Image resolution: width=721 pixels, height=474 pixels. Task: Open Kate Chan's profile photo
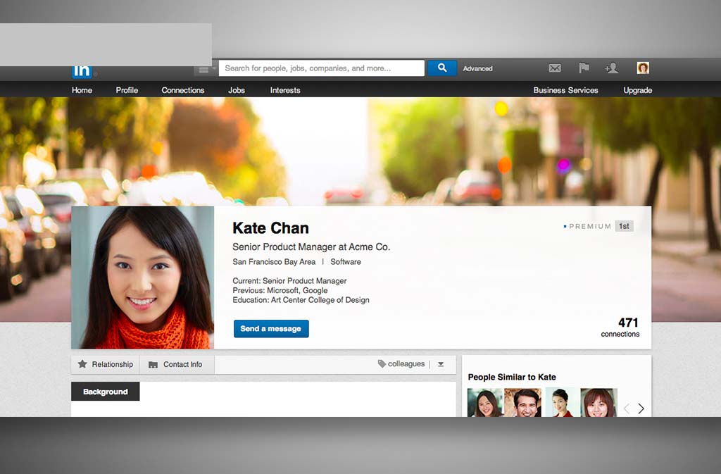[x=142, y=277]
